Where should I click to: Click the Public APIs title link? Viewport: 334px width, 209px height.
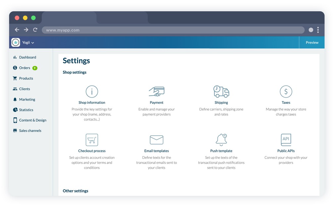286,151
